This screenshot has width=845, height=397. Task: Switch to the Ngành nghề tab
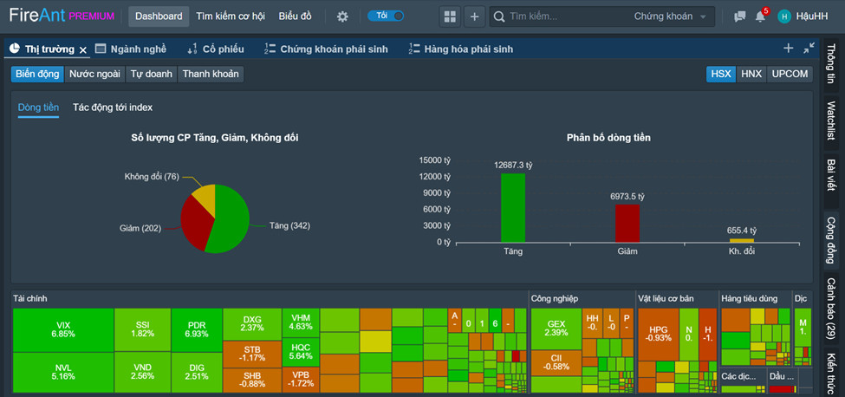tap(129, 49)
